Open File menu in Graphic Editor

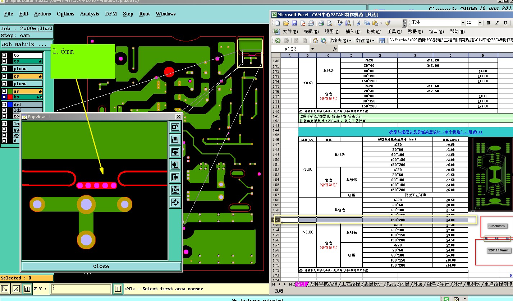8,14
